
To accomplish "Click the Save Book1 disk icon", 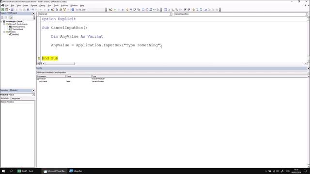I will (12, 10).
